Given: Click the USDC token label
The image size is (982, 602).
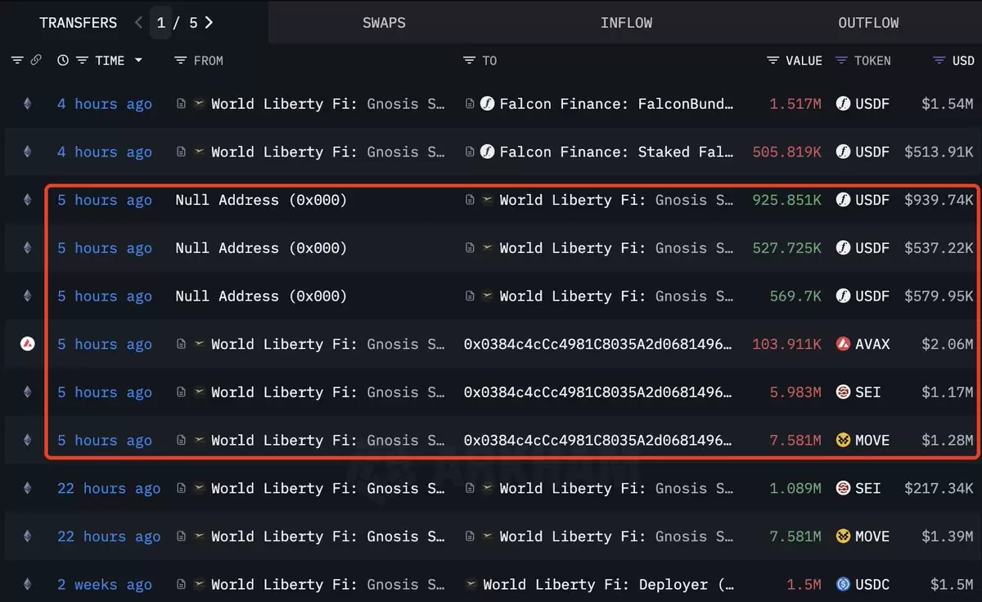Looking at the screenshot, I should click(872, 585).
